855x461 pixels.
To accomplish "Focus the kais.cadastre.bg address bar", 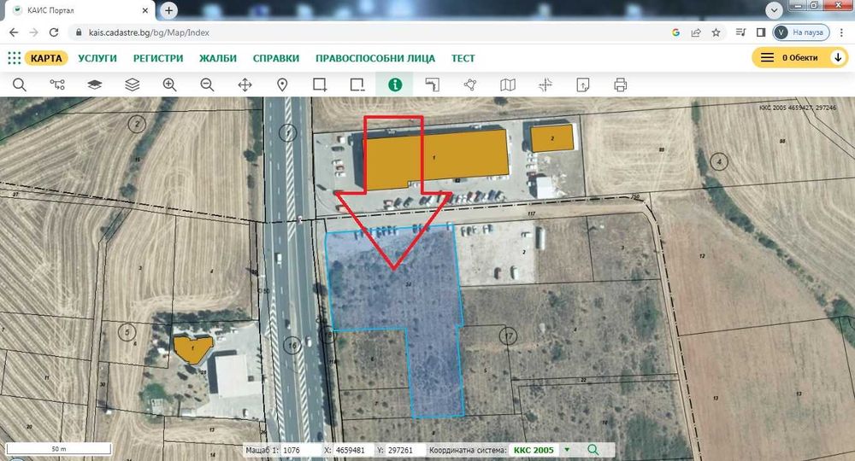I will tap(149, 32).
